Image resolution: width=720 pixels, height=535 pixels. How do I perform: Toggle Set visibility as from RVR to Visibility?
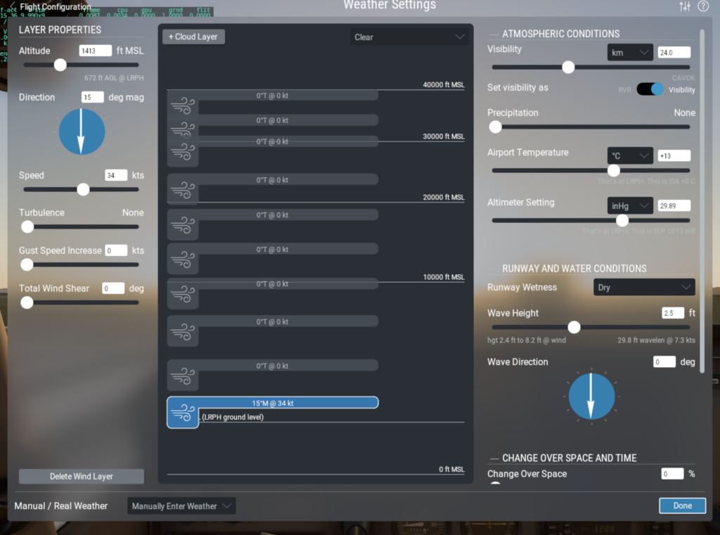(x=650, y=89)
